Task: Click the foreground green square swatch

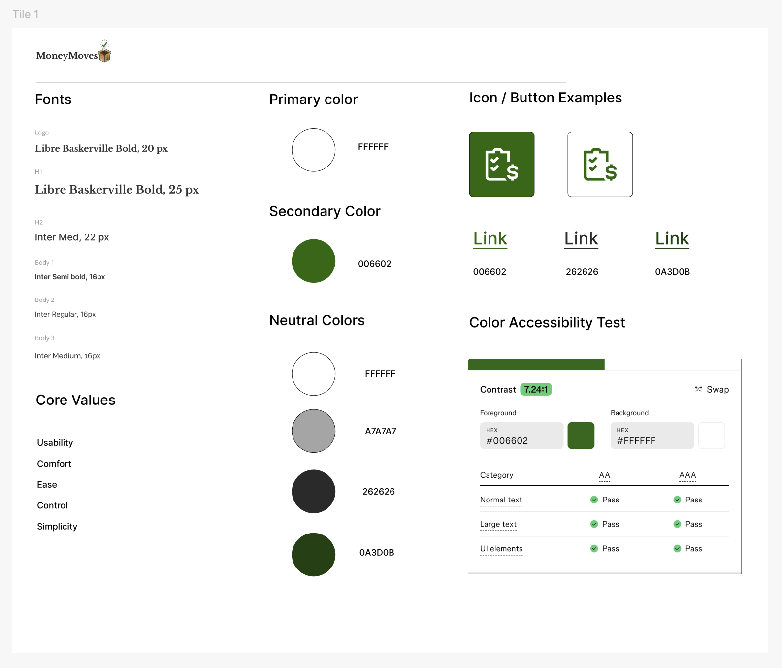Action: [x=581, y=435]
